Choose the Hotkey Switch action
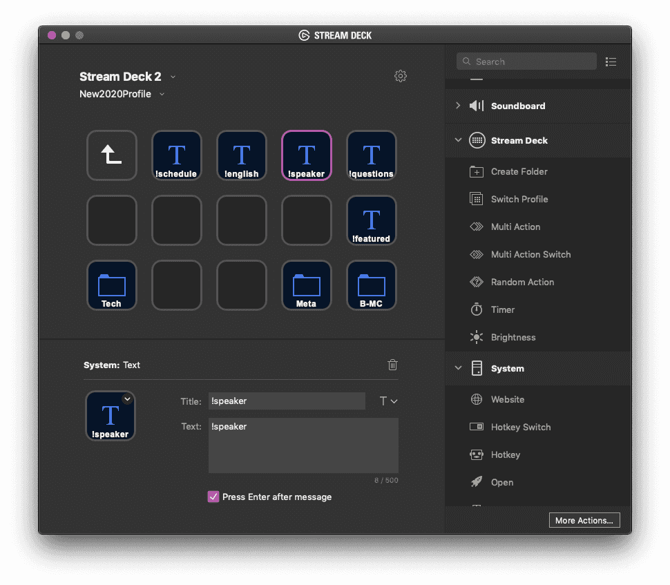 point(520,427)
